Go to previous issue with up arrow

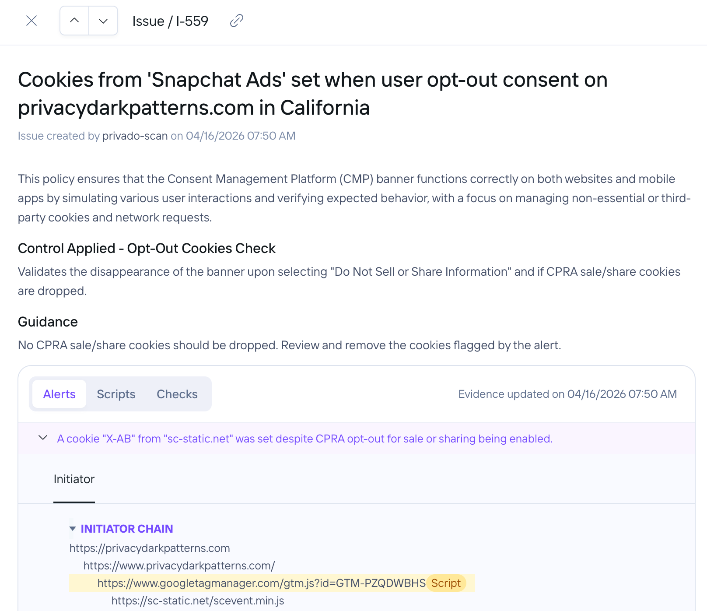[74, 21]
